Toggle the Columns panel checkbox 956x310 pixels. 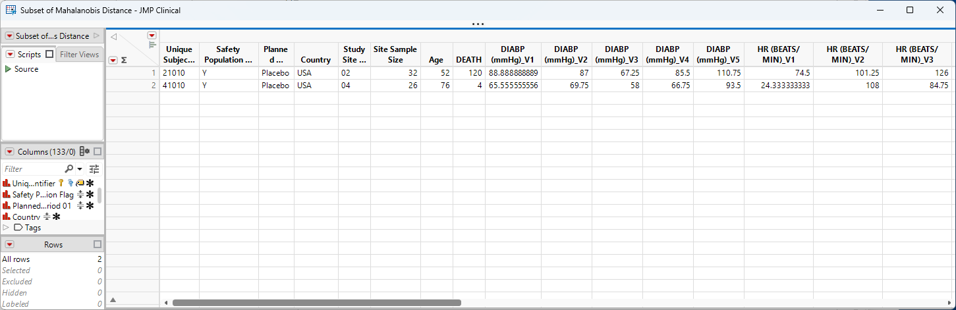pyautogui.click(x=98, y=151)
